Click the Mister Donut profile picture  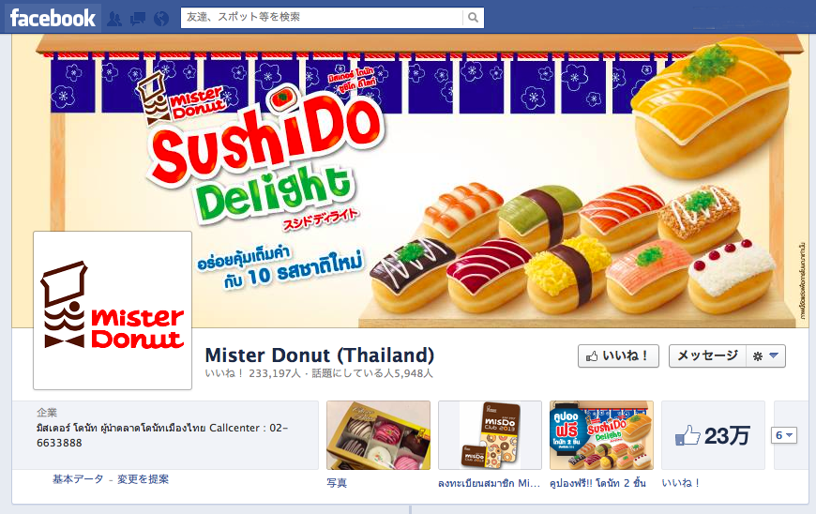coord(113,310)
